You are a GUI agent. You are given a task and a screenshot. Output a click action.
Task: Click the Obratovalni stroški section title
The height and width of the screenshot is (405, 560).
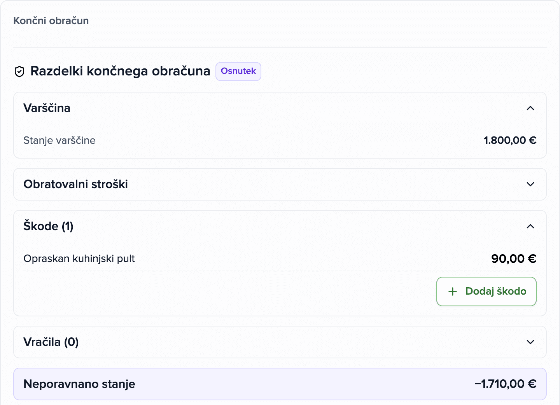[75, 184]
